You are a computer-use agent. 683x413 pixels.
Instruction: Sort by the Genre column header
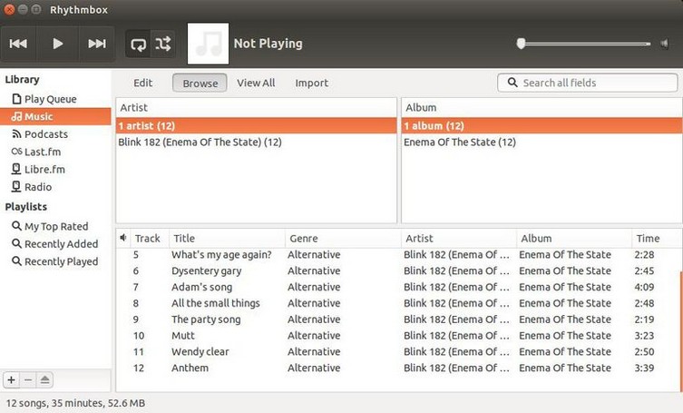(343, 239)
